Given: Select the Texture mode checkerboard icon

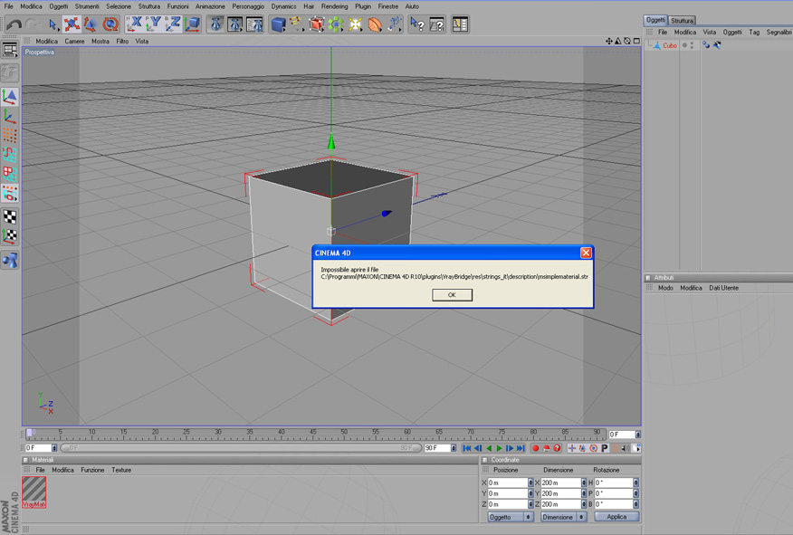Looking at the screenshot, I should click(10, 216).
